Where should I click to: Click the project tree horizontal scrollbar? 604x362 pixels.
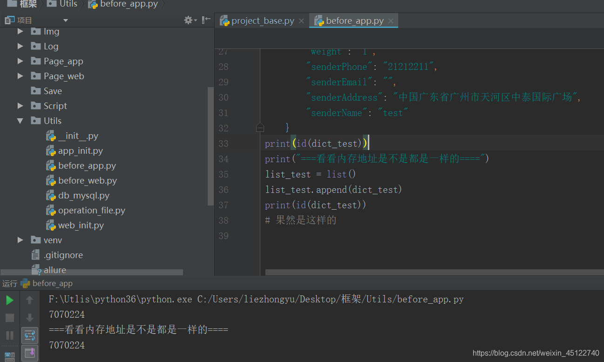(x=92, y=272)
